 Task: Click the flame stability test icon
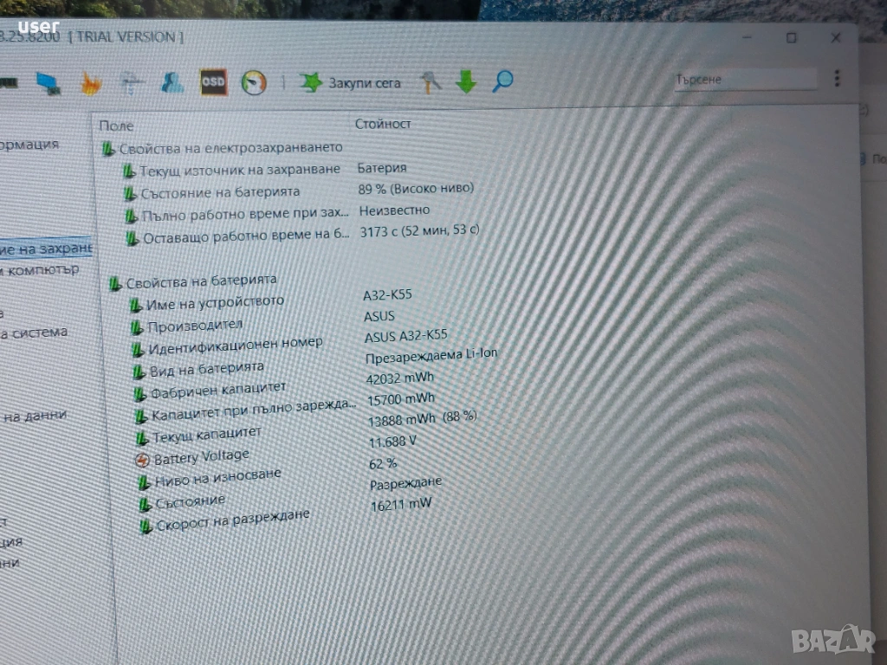(x=90, y=84)
